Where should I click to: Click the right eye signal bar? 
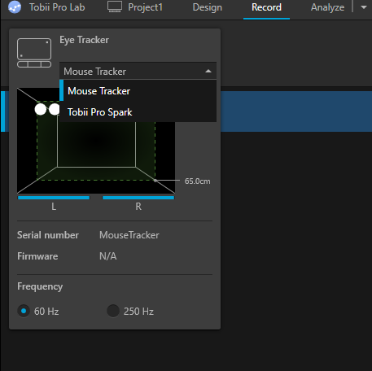[138, 198]
